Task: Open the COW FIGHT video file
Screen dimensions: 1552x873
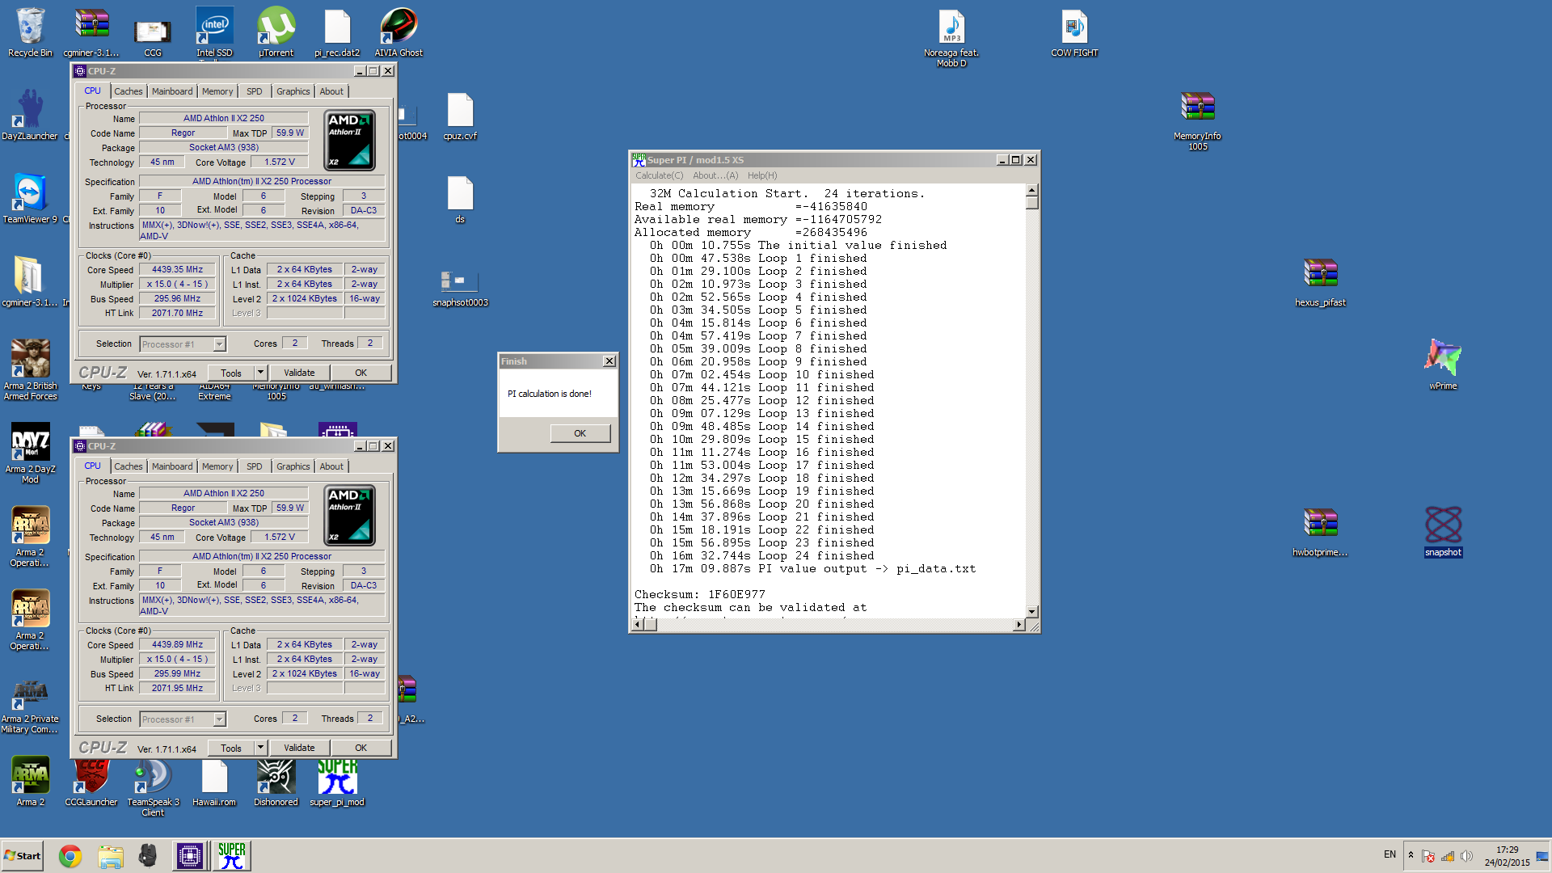Action: click(x=1074, y=32)
